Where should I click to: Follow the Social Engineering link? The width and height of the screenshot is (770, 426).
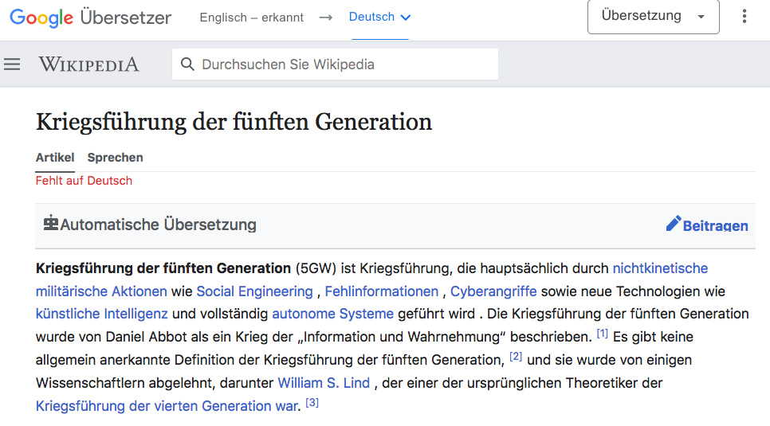click(254, 291)
